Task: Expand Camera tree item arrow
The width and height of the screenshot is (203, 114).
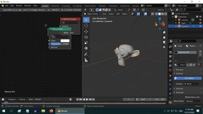Action: coord(176,20)
